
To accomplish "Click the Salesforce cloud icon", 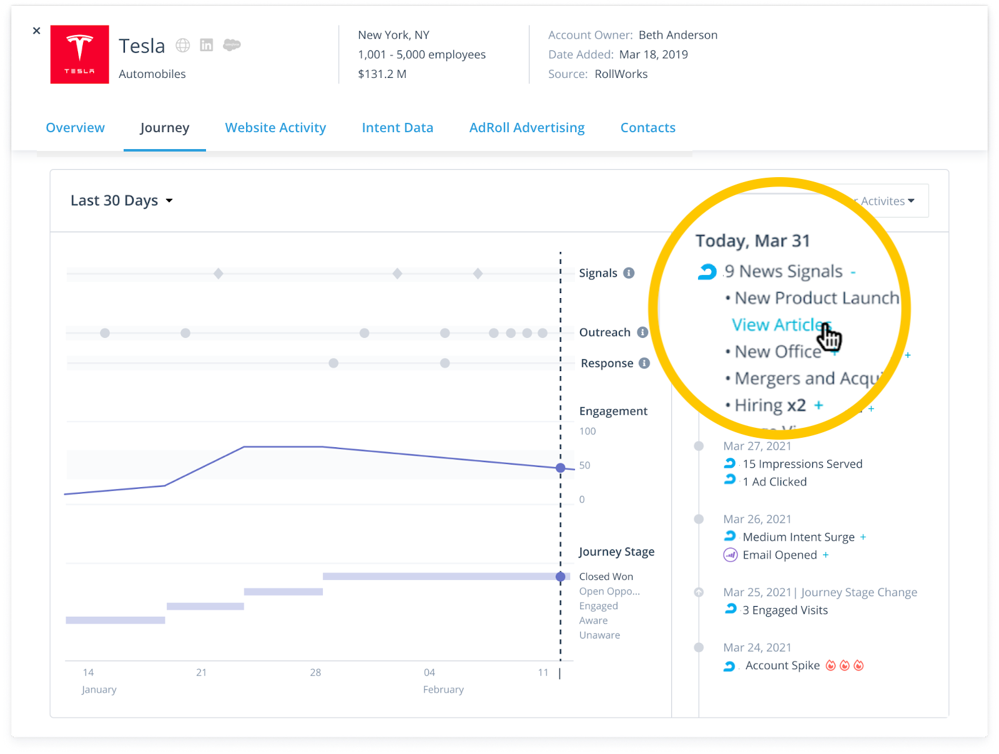I will (x=232, y=45).
